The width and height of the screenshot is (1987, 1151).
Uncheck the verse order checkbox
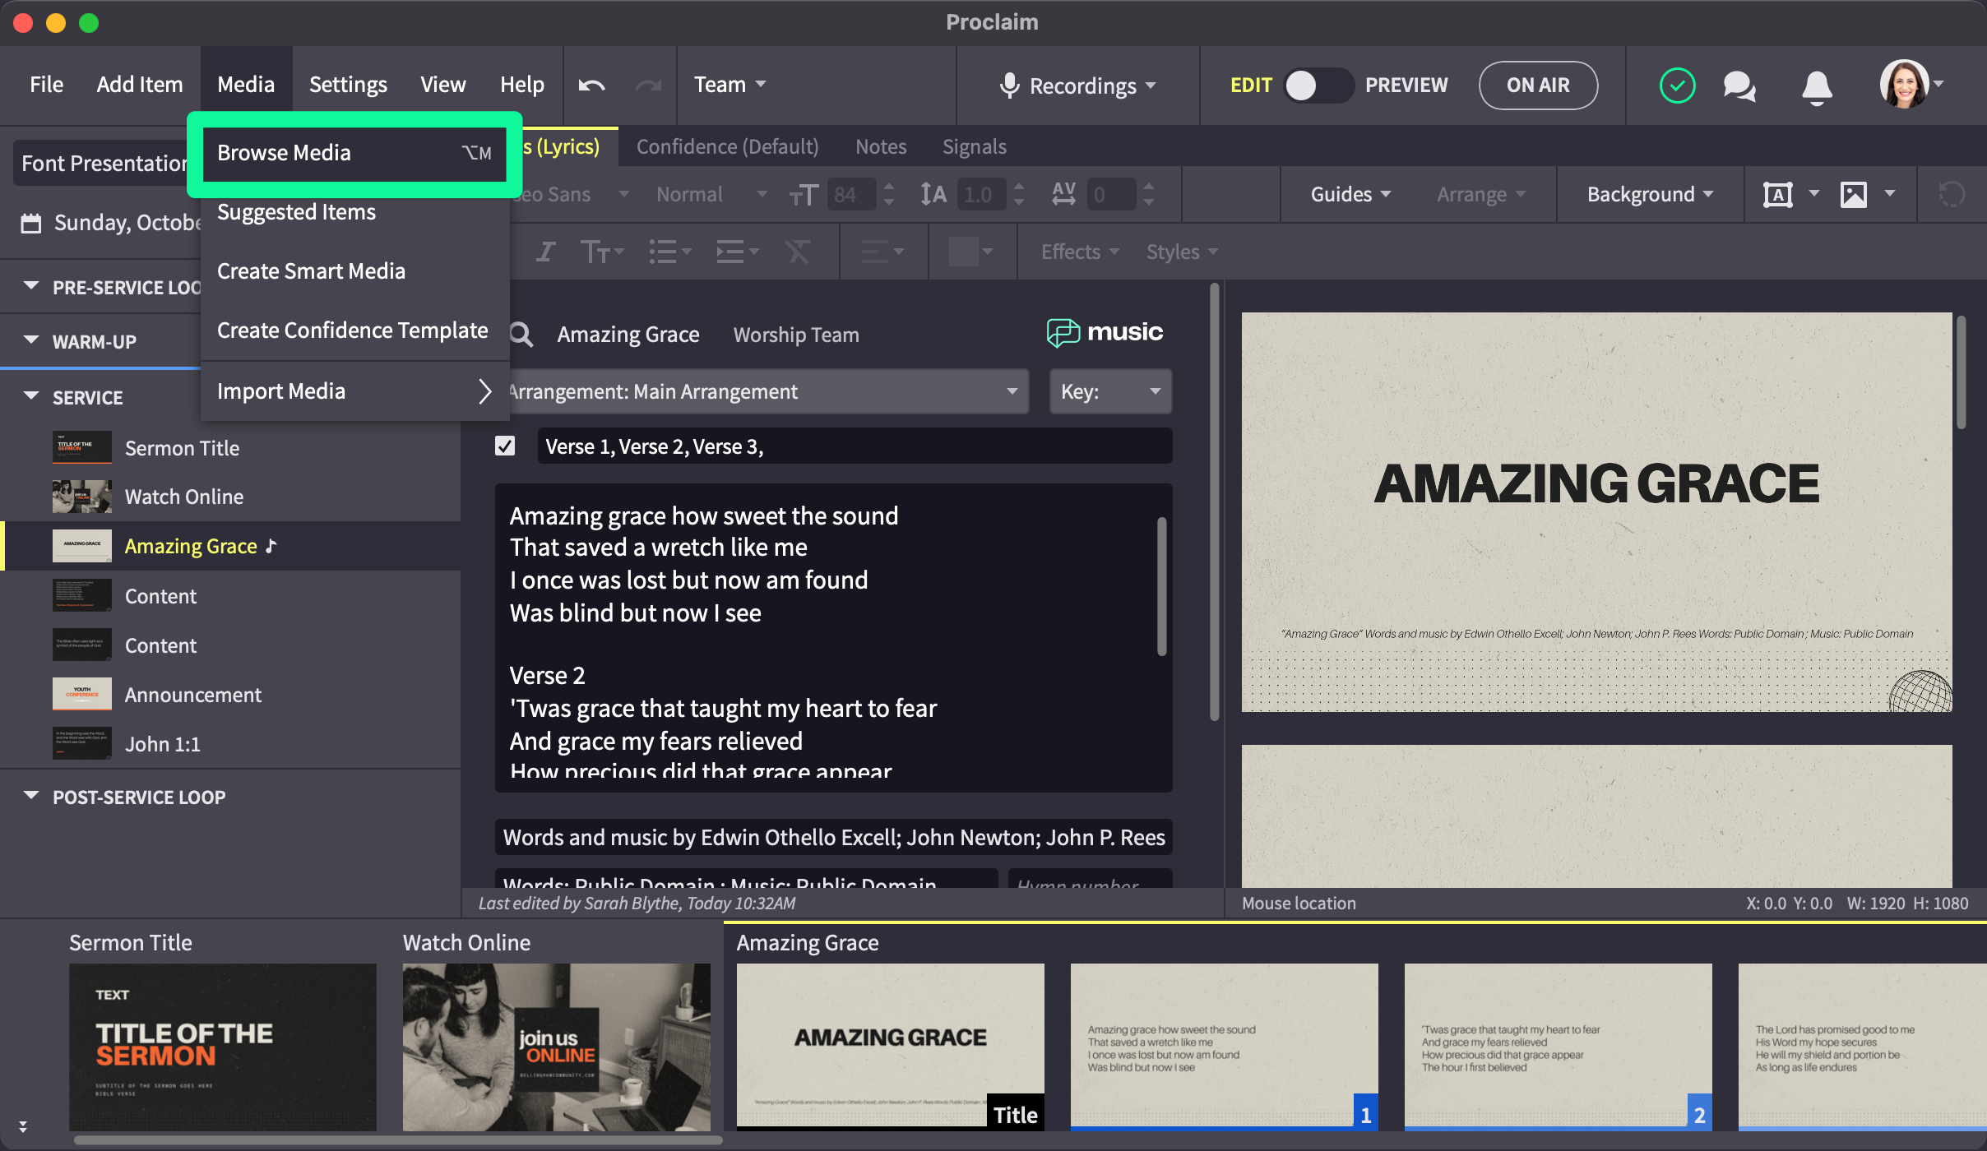[505, 446]
